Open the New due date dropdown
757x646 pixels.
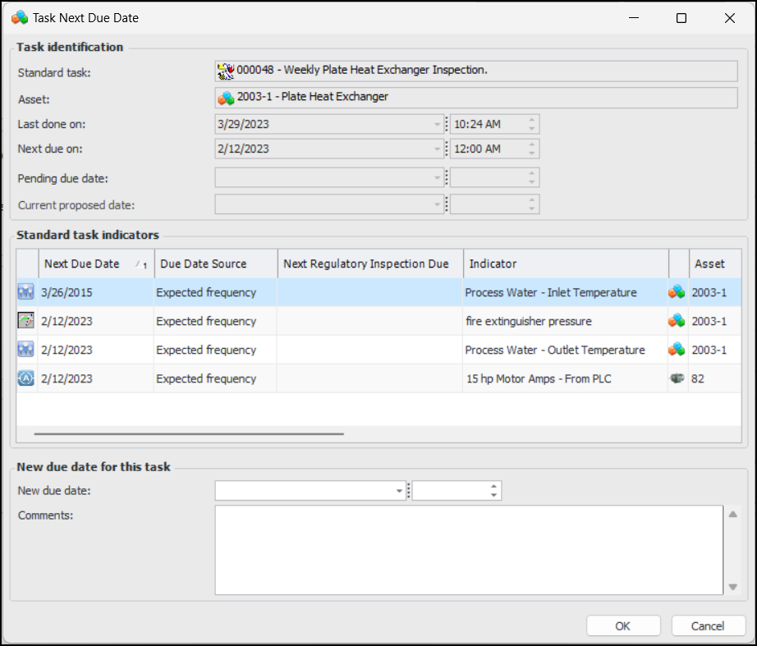pyautogui.click(x=400, y=492)
